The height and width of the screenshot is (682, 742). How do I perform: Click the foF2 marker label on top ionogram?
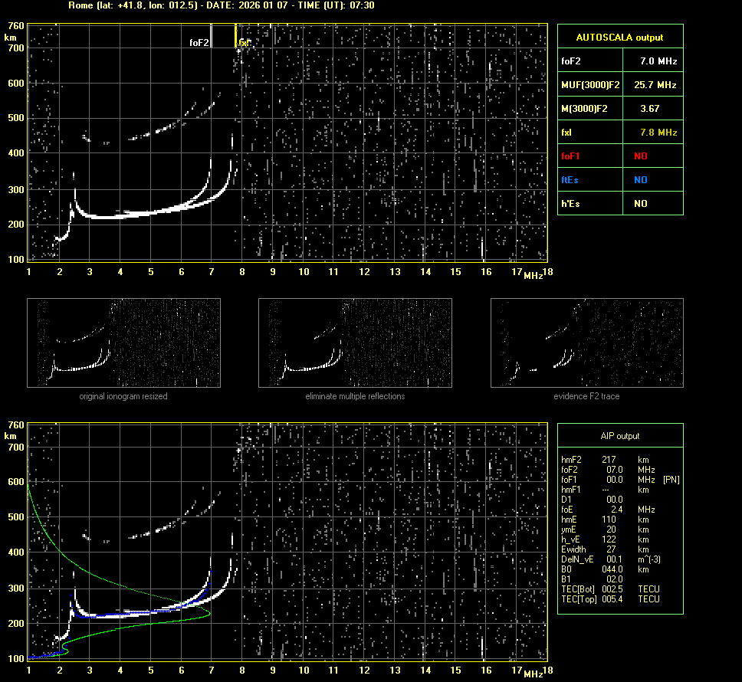[x=199, y=43]
